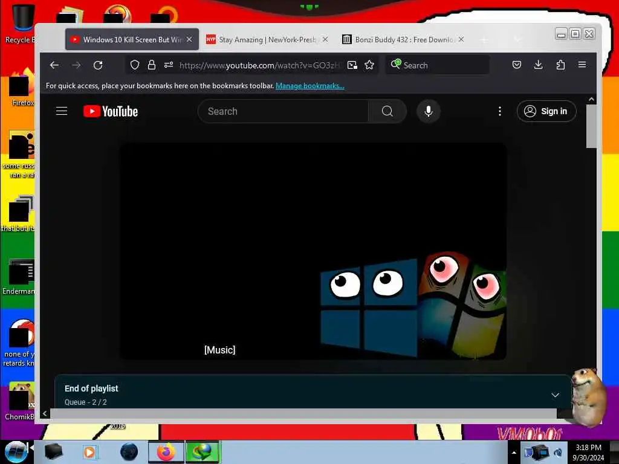Screen dimensions: 619x464
Task: Close the Windows 10 Kill Screen tab
Action: 189,39
